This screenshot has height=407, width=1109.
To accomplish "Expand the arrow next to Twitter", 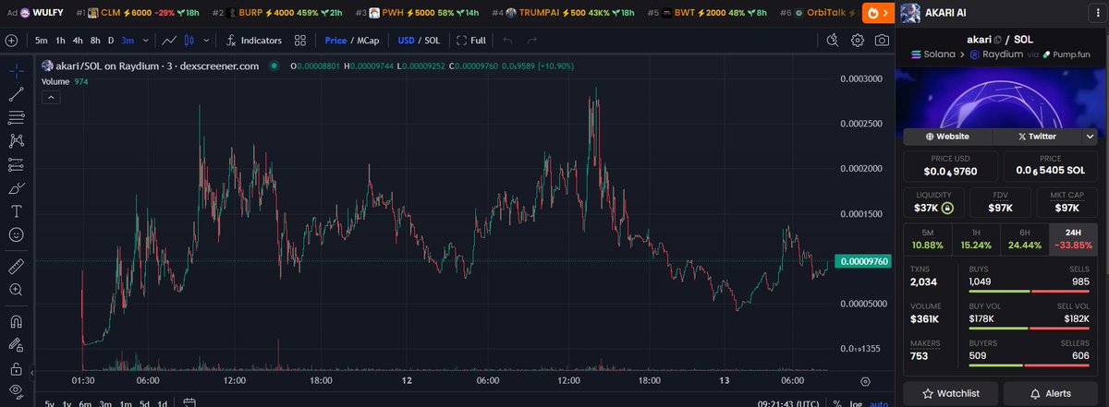I will [1091, 136].
